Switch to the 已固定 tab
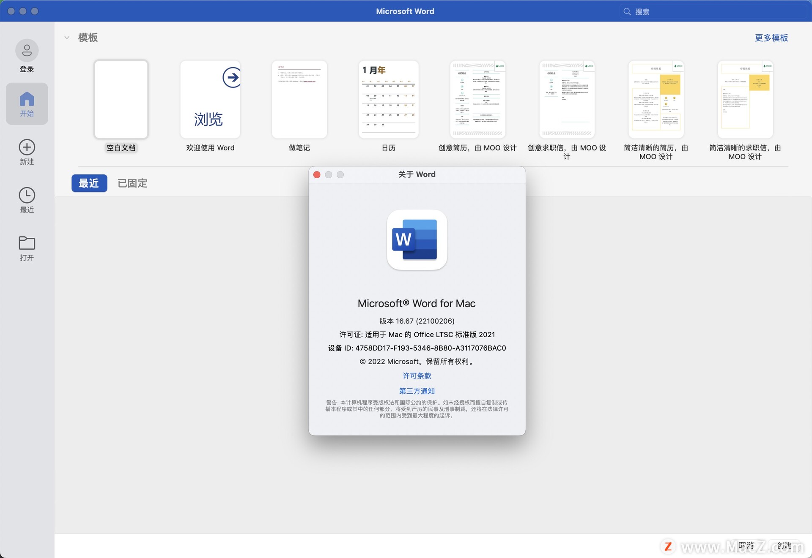The image size is (812, 558). point(132,183)
